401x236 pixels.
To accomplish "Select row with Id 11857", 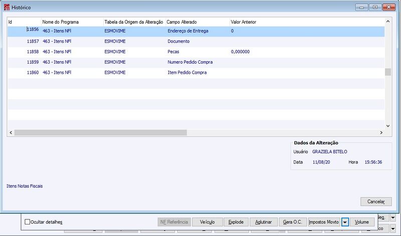I will (x=196, y=42).
